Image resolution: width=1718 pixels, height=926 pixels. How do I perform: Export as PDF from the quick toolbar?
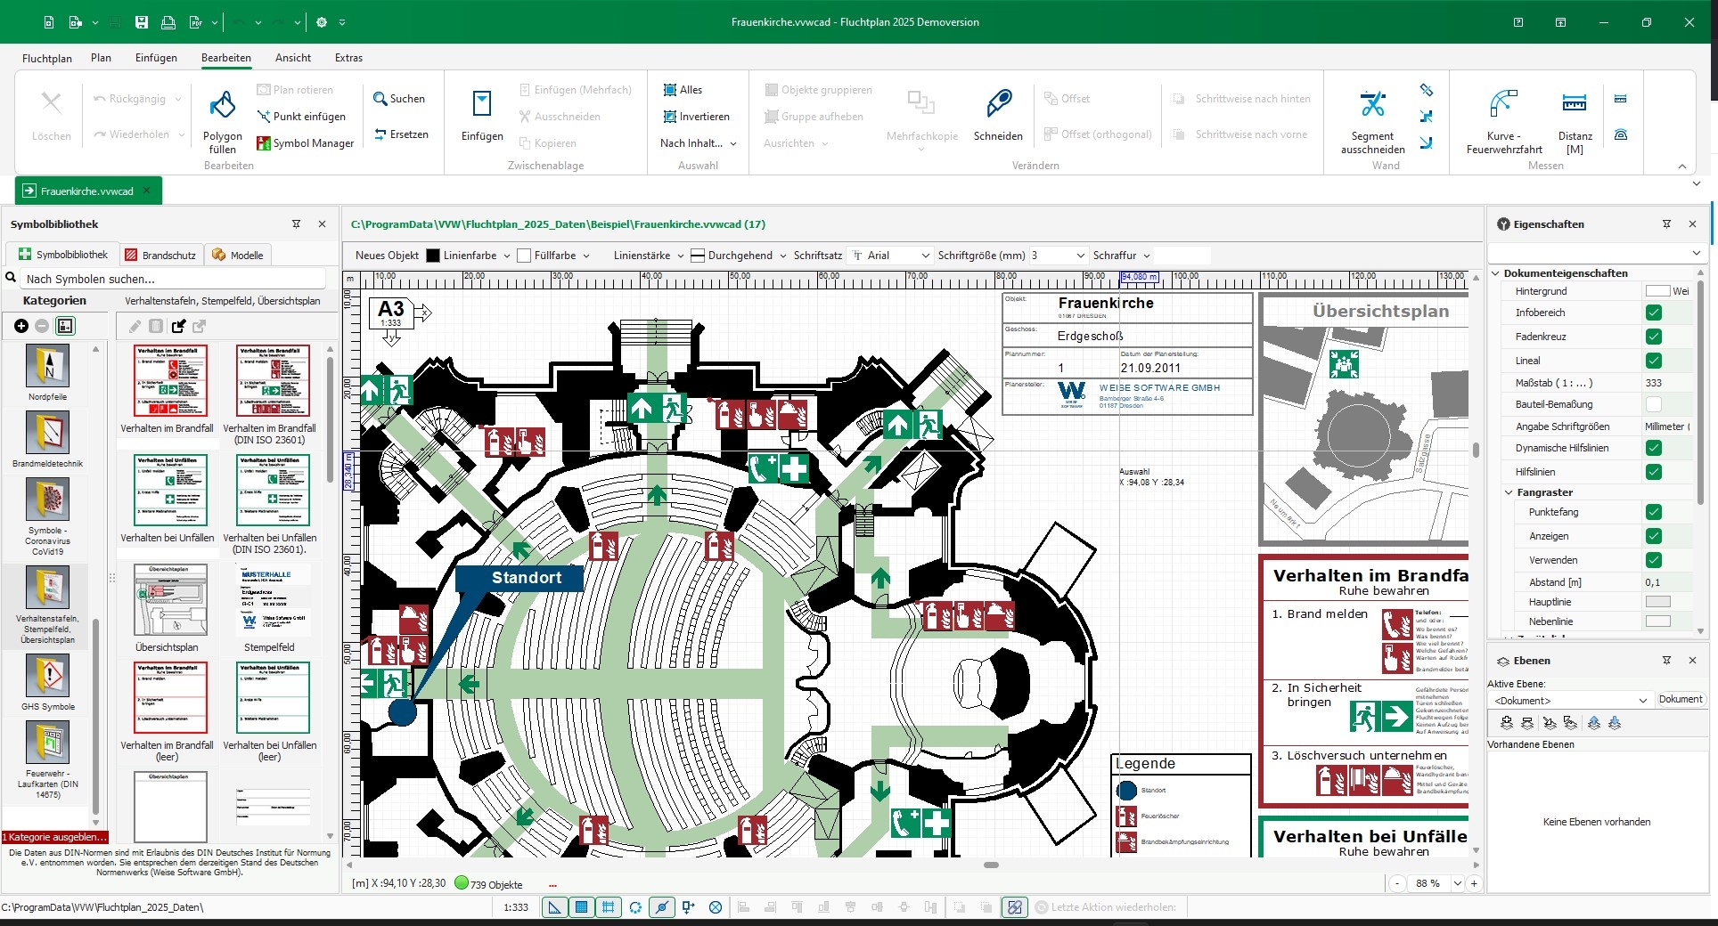click(195, 22)
